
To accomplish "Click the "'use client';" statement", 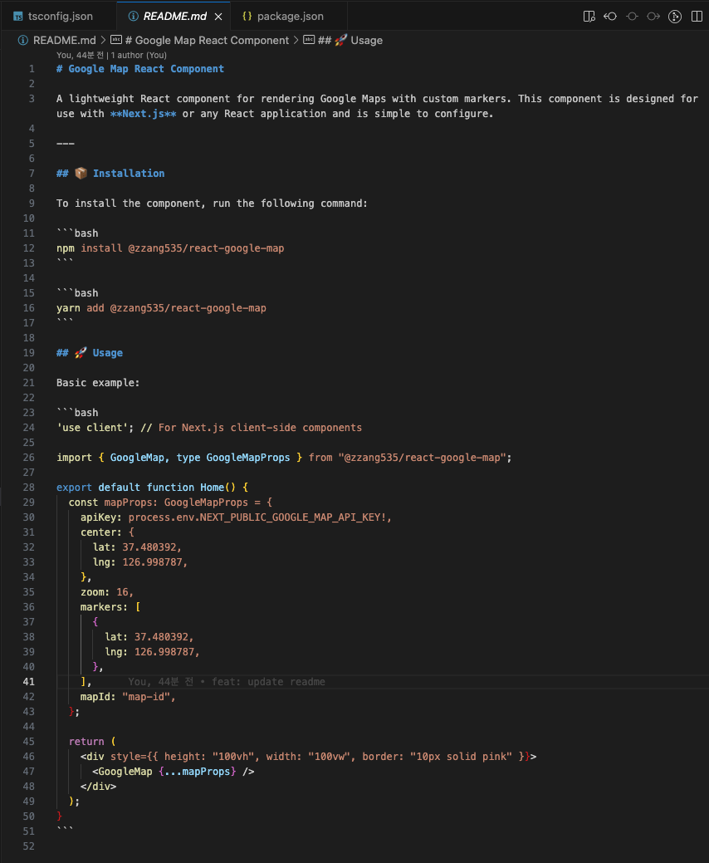I will [x=95, y=428].
